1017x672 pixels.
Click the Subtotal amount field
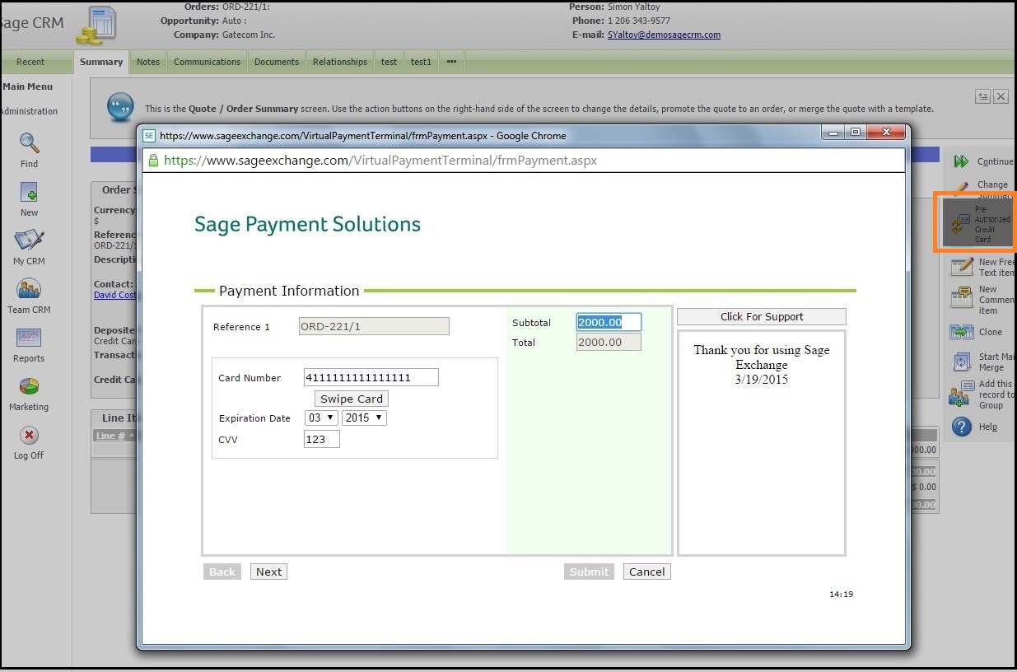tap(609, 322)
